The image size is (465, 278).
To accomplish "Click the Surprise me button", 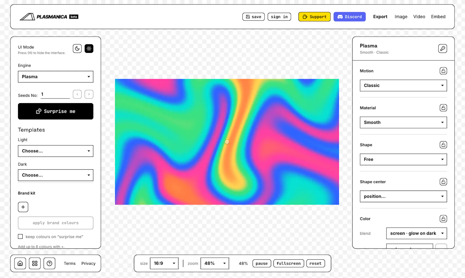I will click(x=56, y=111).
